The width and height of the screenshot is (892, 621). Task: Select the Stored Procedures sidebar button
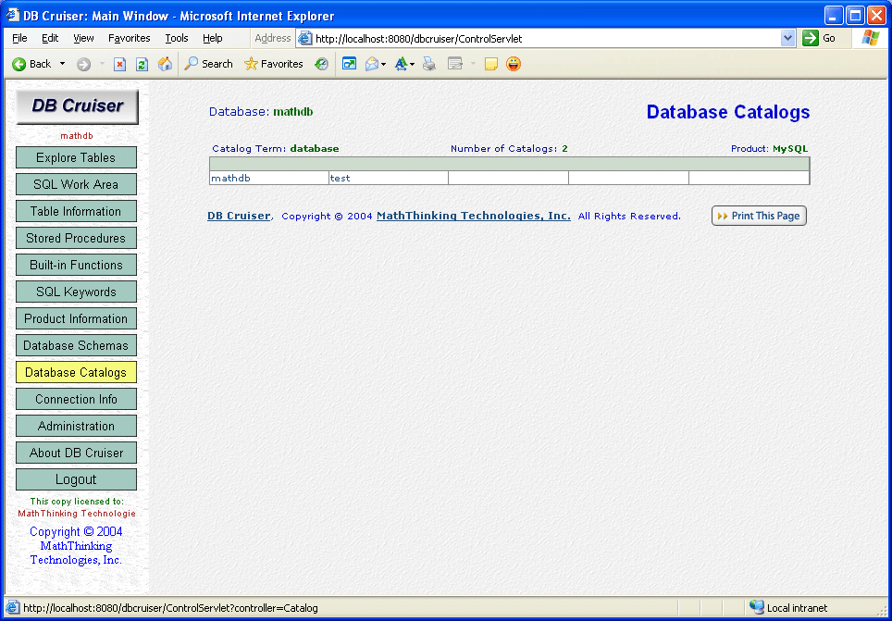coord(76,238)
